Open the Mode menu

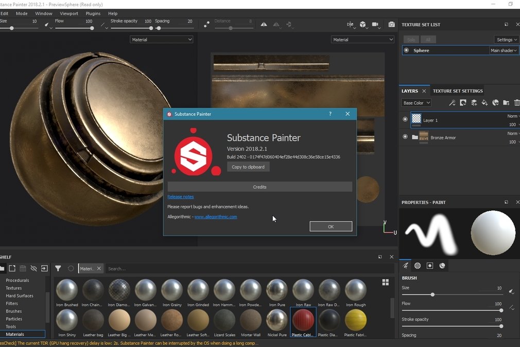[x=22, y=13]
